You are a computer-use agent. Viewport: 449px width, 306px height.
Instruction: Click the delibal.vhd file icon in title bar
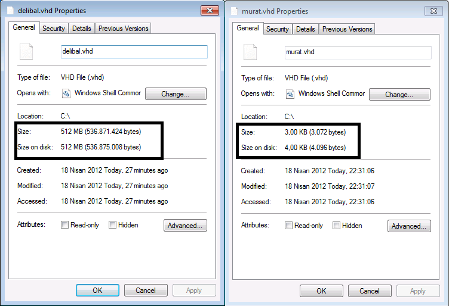(10, 10)
